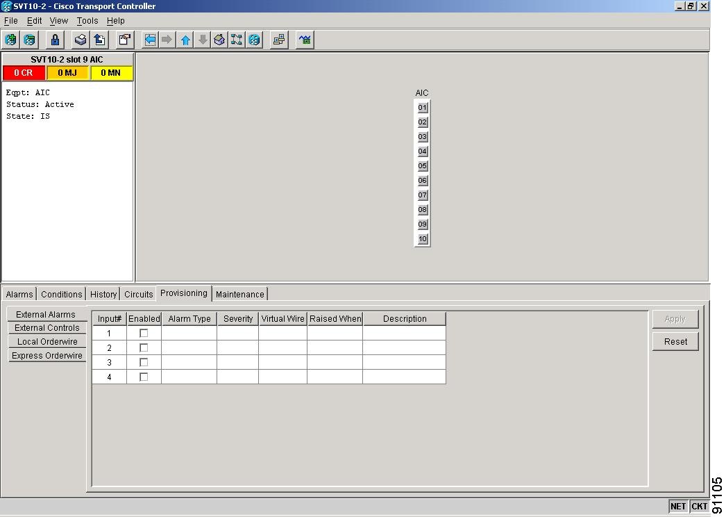726x517 pixels.
Task: Open the File menu
Action: 10,21
